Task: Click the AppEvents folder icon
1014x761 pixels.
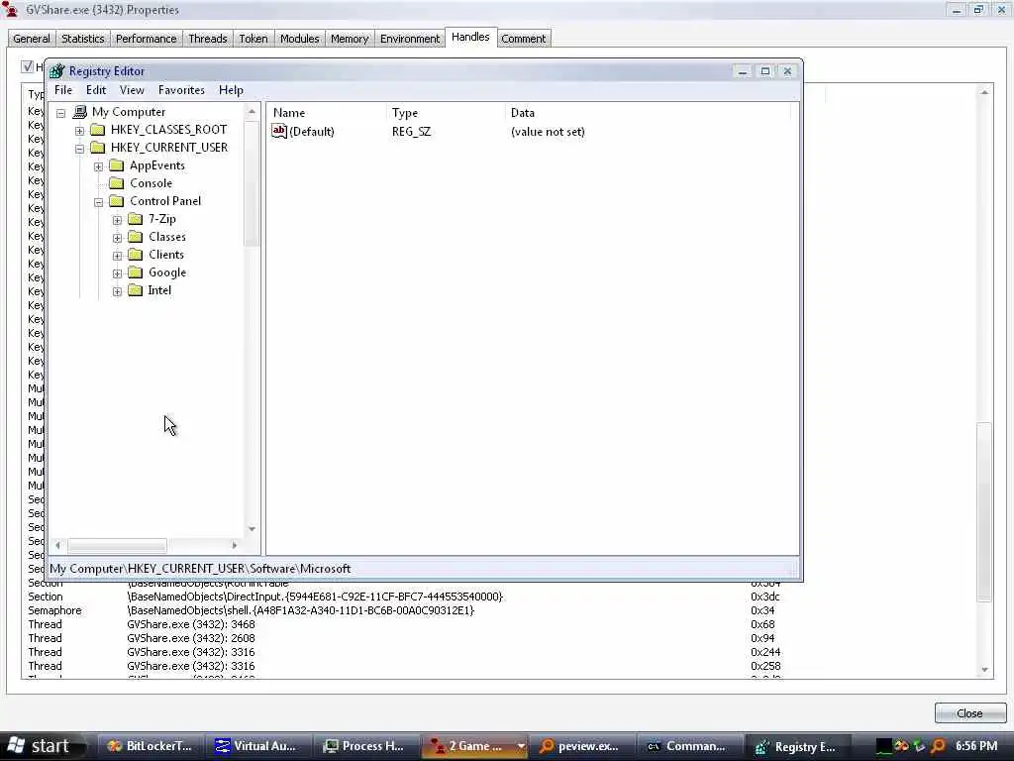Action: pos(117,165)
